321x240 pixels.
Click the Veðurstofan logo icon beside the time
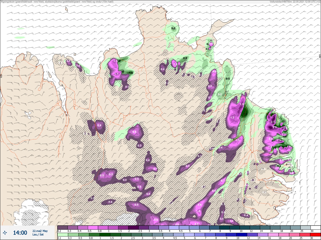5,233
